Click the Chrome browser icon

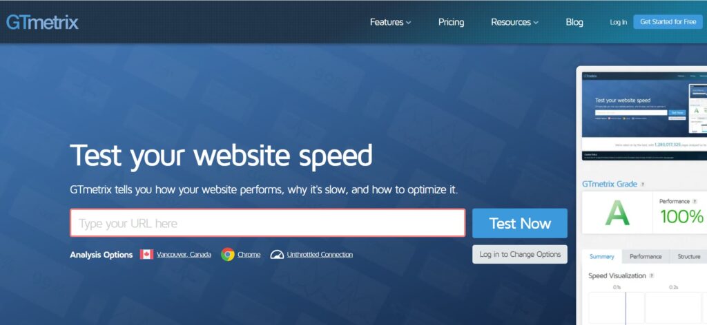pos(228,255)
